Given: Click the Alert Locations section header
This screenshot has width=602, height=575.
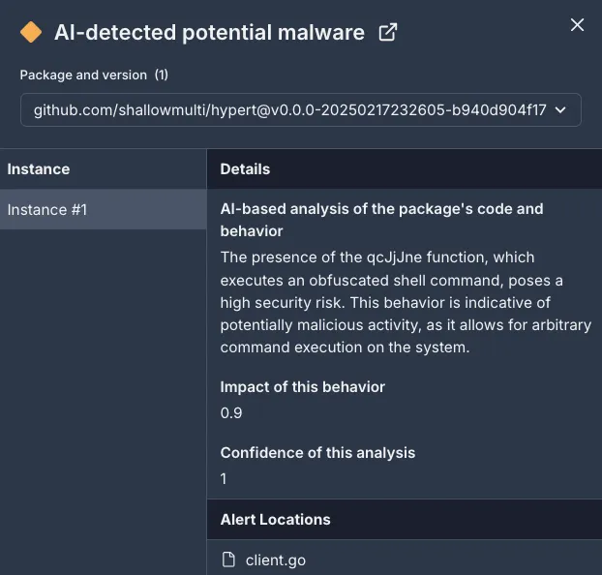Looking at the screenshot, I should pyautogui.click(x=275, y=519).
